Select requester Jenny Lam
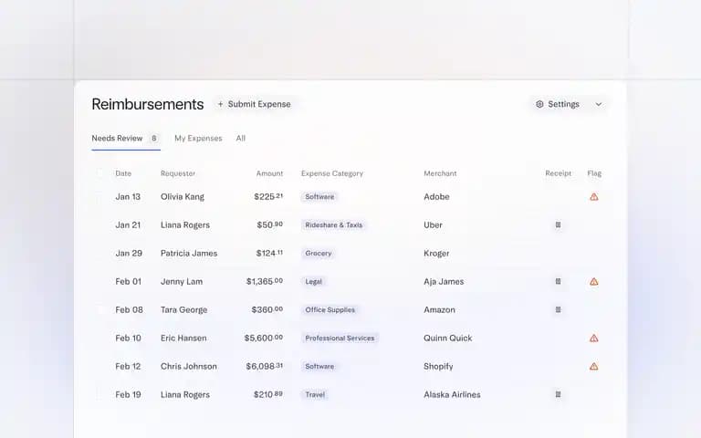The width and height of the screenshot is (701, 438). [182, 282]
